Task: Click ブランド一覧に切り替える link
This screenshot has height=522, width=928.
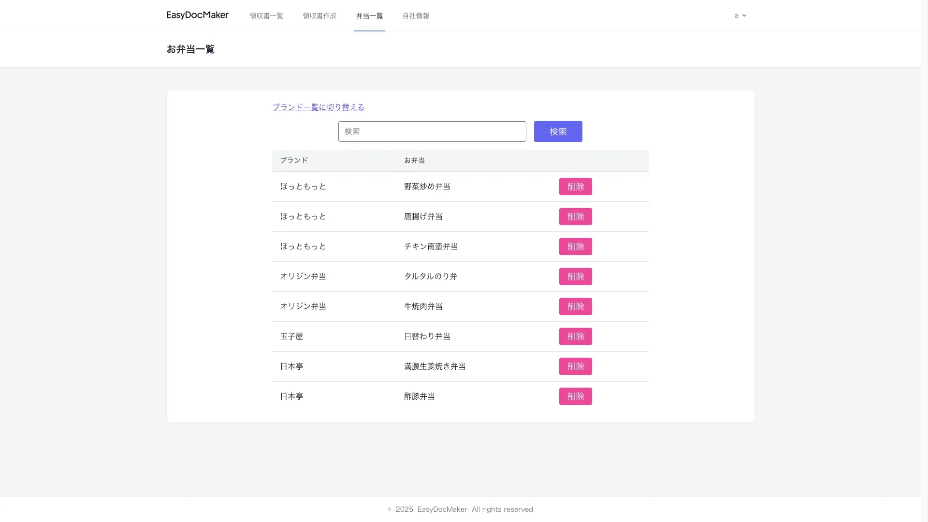Action: 318,107
